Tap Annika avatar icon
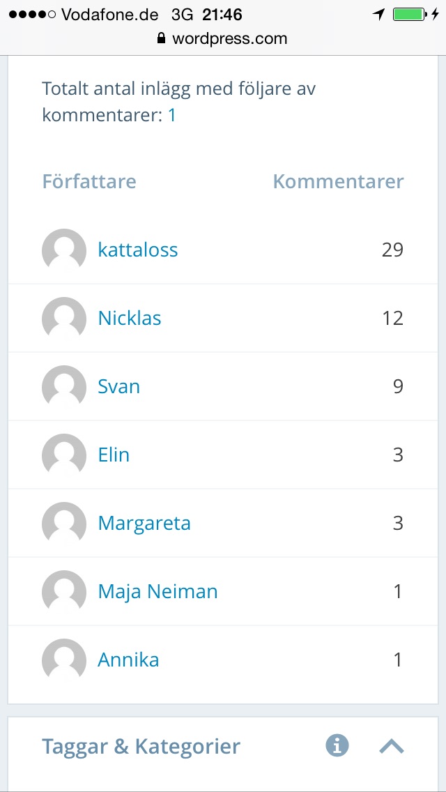 tap(64, 660)
